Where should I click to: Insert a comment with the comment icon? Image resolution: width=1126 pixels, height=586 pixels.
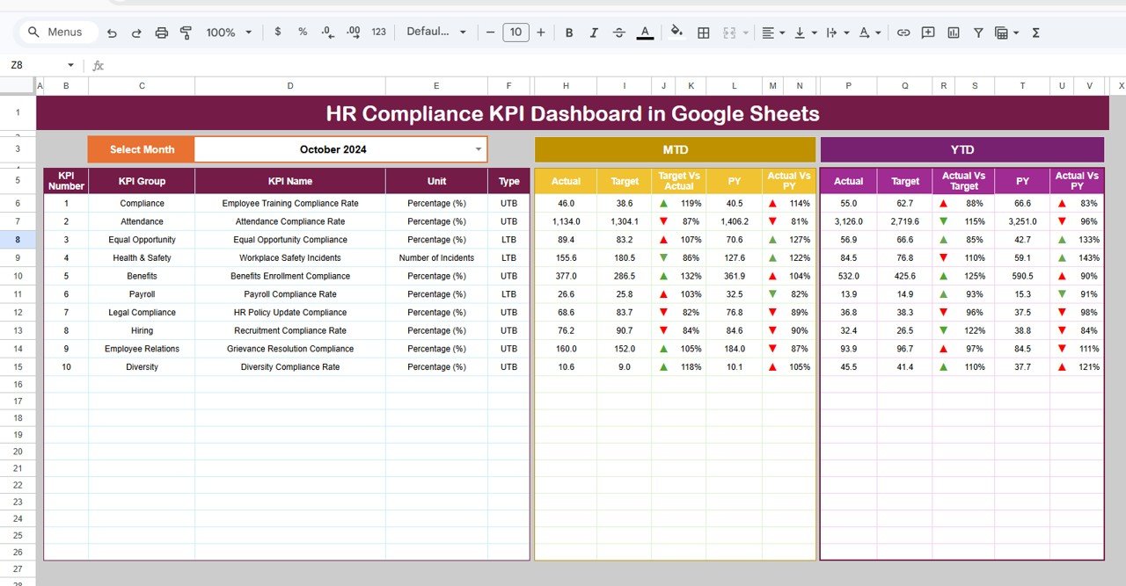click(927, 32)
